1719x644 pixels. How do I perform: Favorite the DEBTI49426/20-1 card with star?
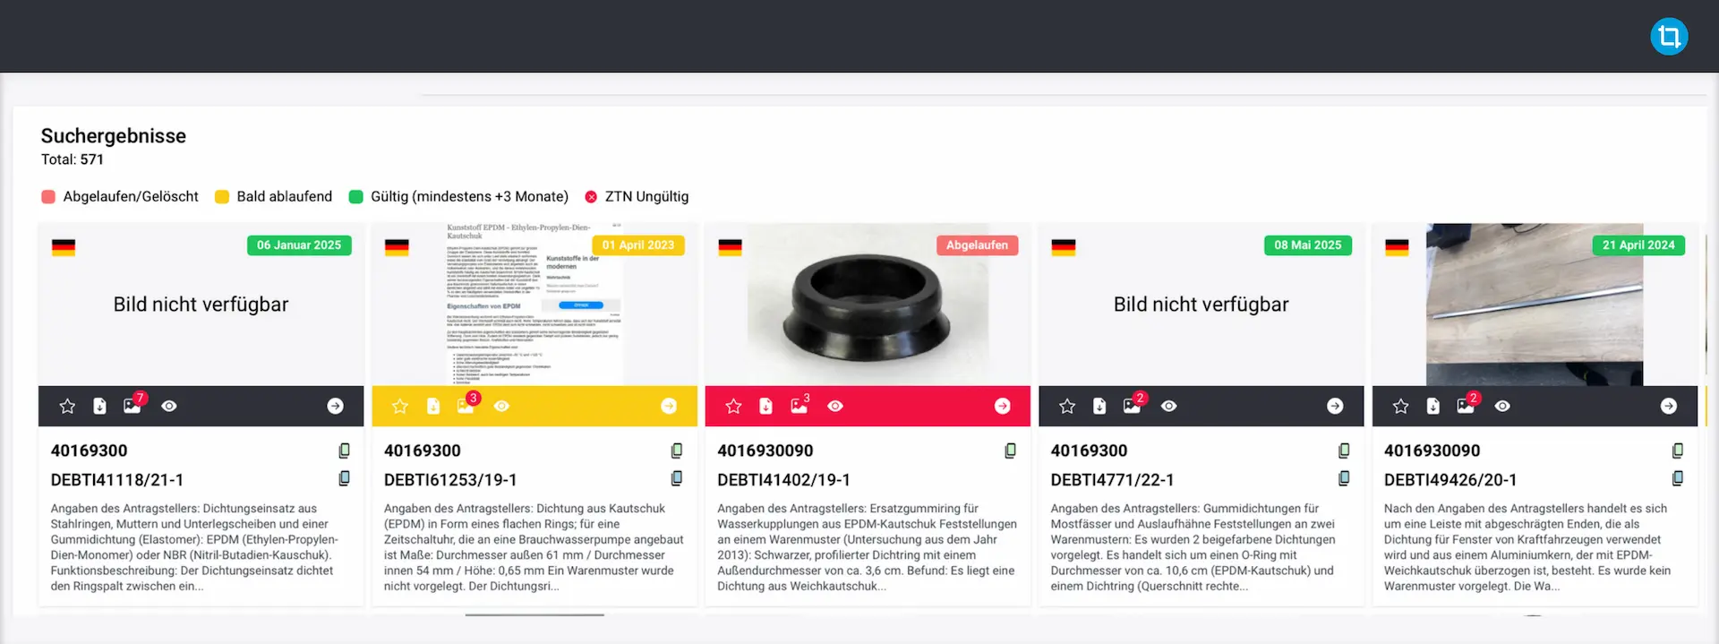click(x=1401, y=407)
